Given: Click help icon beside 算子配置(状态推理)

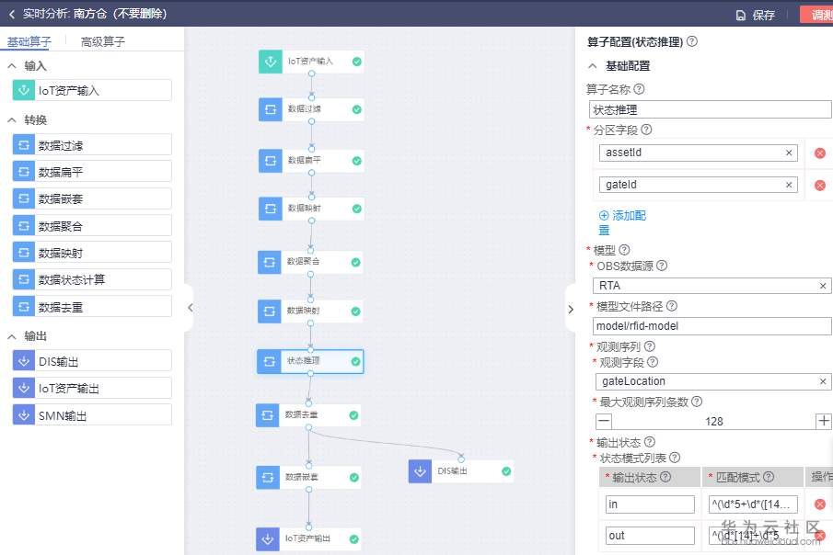Looking at the screenshot, I should 691,41.
